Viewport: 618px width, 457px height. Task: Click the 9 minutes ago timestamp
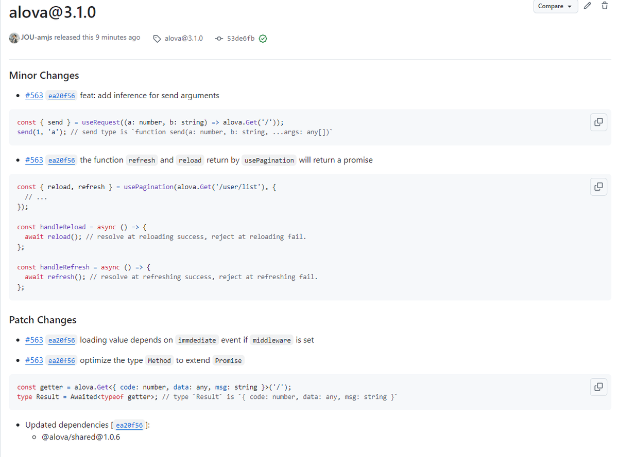pyautogui.click(x=118, y=38)
